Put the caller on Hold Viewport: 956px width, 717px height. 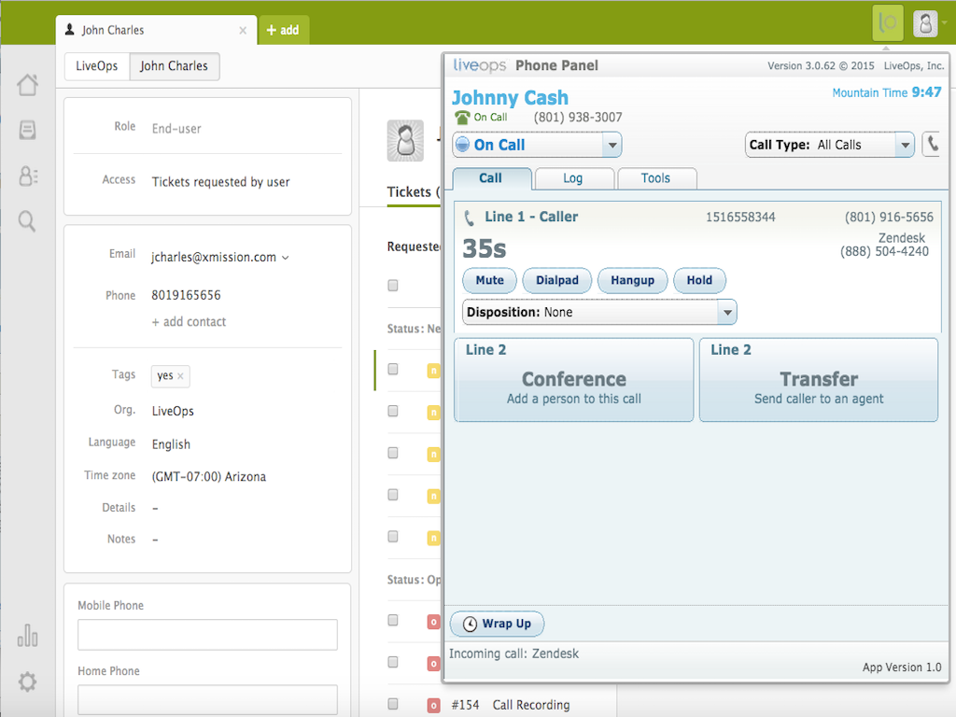click(699, 280)
